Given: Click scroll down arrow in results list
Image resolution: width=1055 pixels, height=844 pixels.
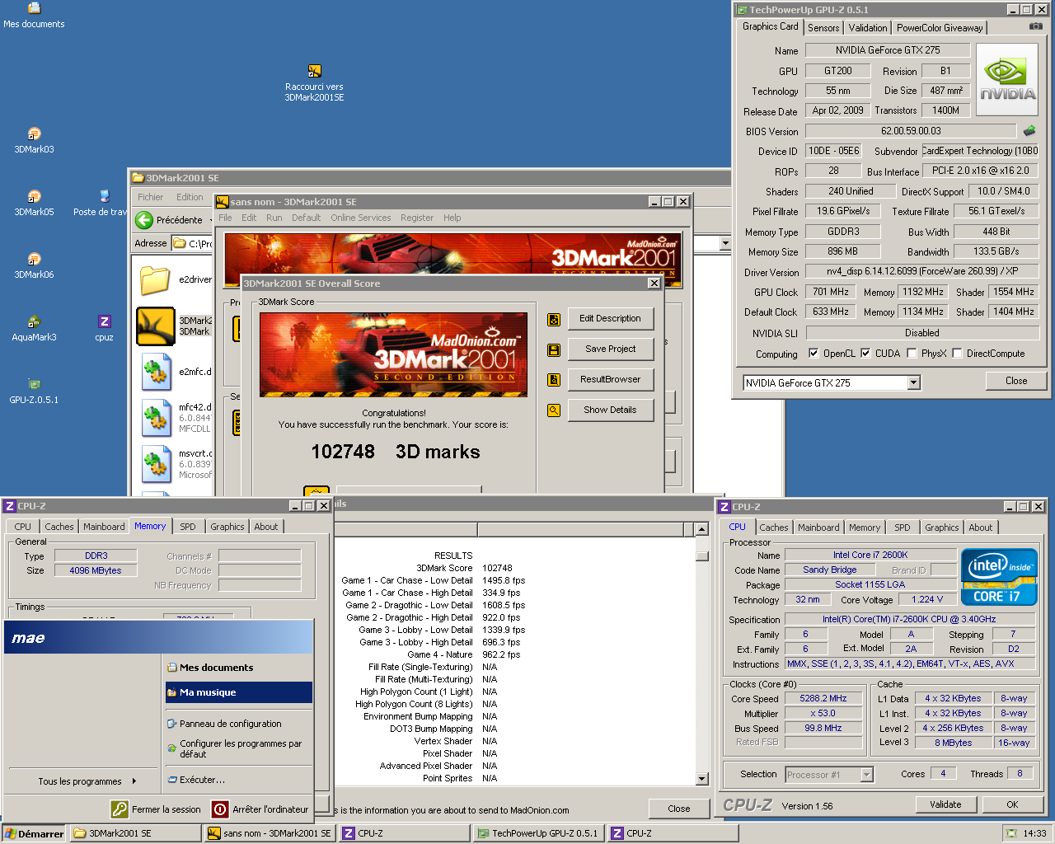Looking at the screenshot, I should pos(702,779).
